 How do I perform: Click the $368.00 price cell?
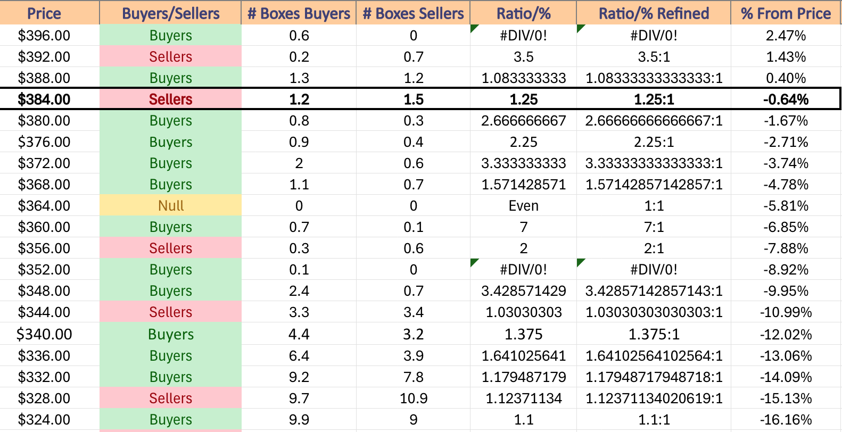point(49,185)
